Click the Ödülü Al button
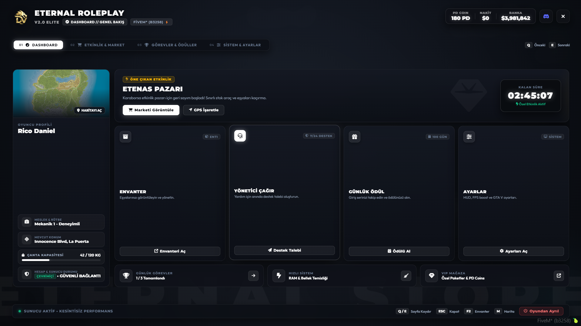 click(x=399, y=251)
